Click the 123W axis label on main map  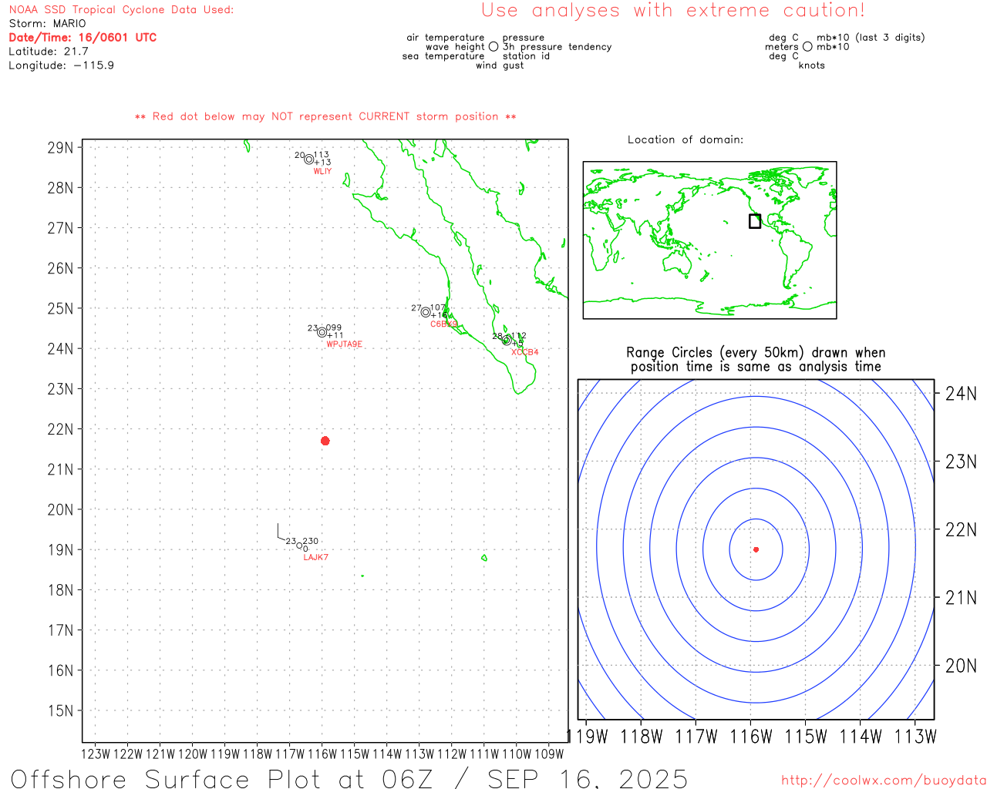[x=96, y=754]
